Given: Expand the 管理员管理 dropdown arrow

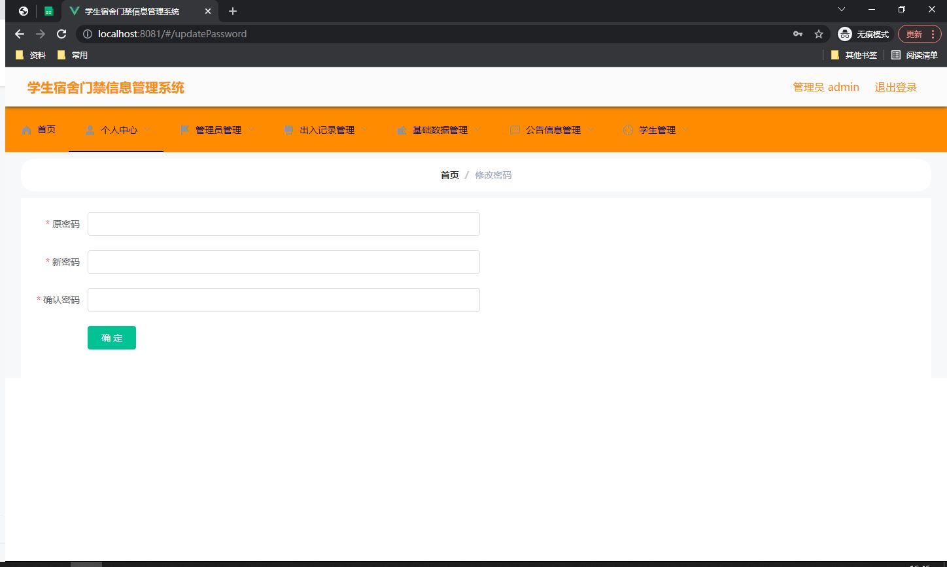Looking at the screenshot, I should 251,129.
